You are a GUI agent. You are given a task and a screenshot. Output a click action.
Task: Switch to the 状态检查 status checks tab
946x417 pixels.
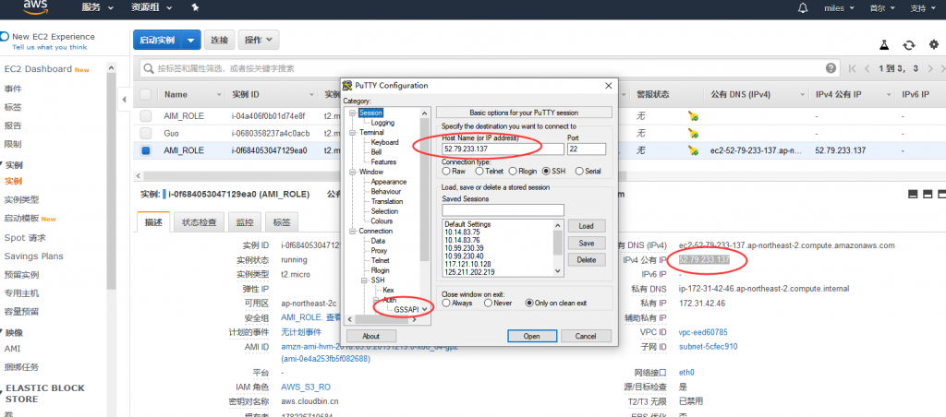pos(200,221)
